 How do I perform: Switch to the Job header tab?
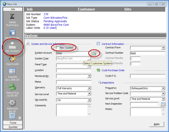point(29,9)
